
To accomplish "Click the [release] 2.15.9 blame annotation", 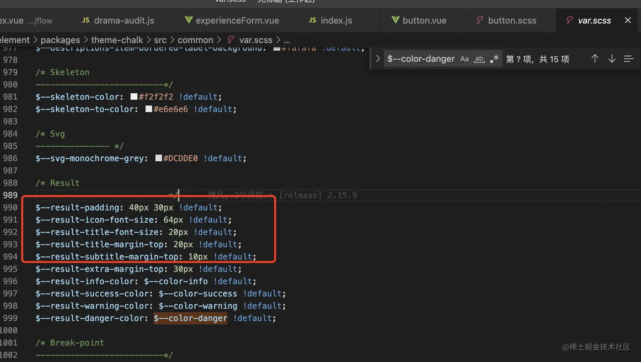I will 318,195.
